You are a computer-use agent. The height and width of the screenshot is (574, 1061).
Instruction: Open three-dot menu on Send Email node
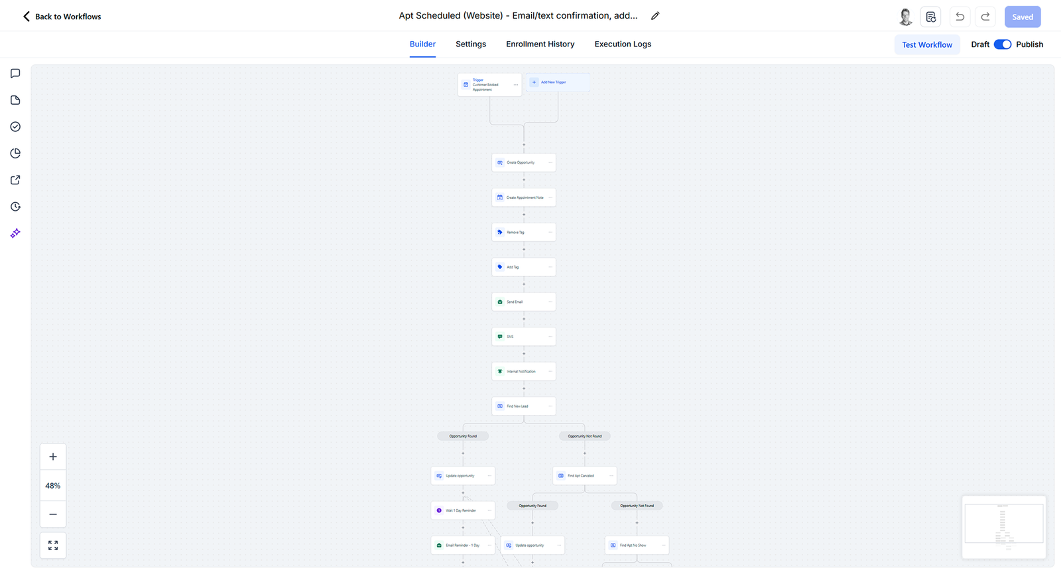[550, 302]
